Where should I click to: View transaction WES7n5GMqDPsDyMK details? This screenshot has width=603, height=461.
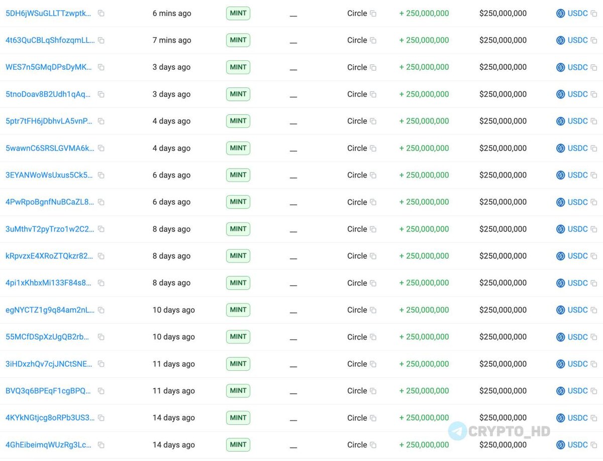(49, 67)
